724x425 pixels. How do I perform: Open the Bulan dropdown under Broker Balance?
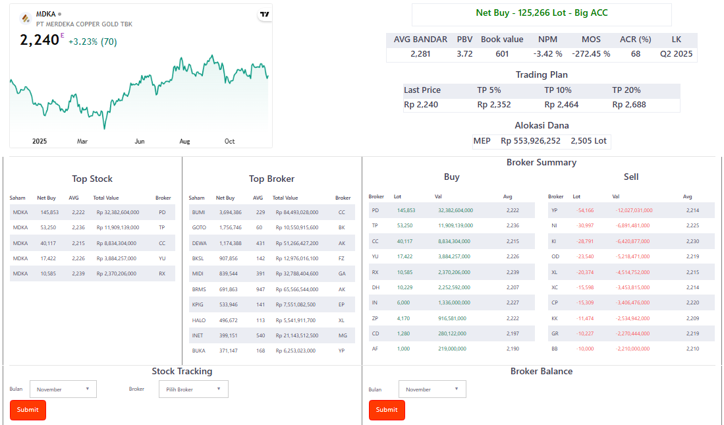[x=432, y=389]
